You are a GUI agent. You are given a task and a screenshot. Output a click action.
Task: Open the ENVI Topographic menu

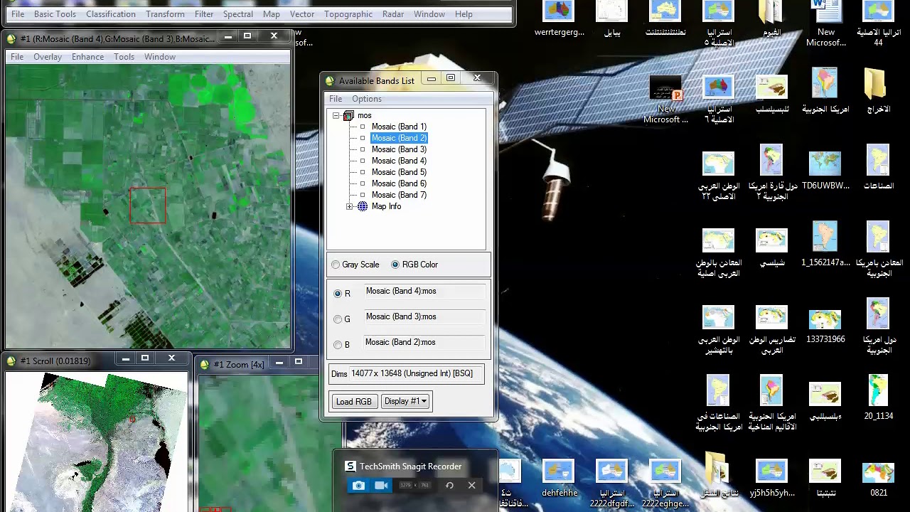pyautogui.click(x=348, y=14)
